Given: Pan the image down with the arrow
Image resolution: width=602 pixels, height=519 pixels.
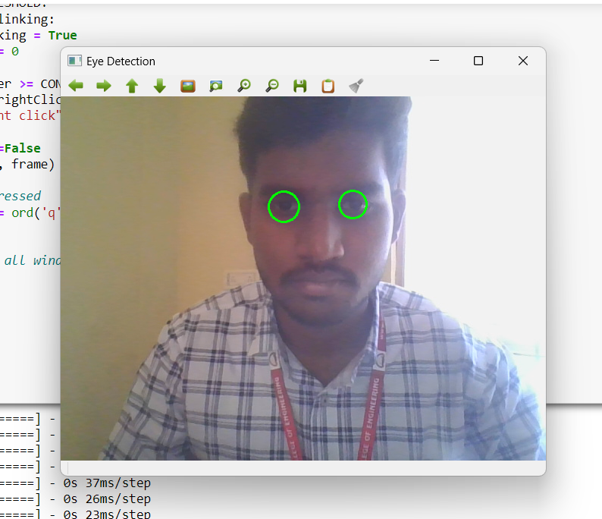Looking at the screenshot, I should [x=160, y=86].
